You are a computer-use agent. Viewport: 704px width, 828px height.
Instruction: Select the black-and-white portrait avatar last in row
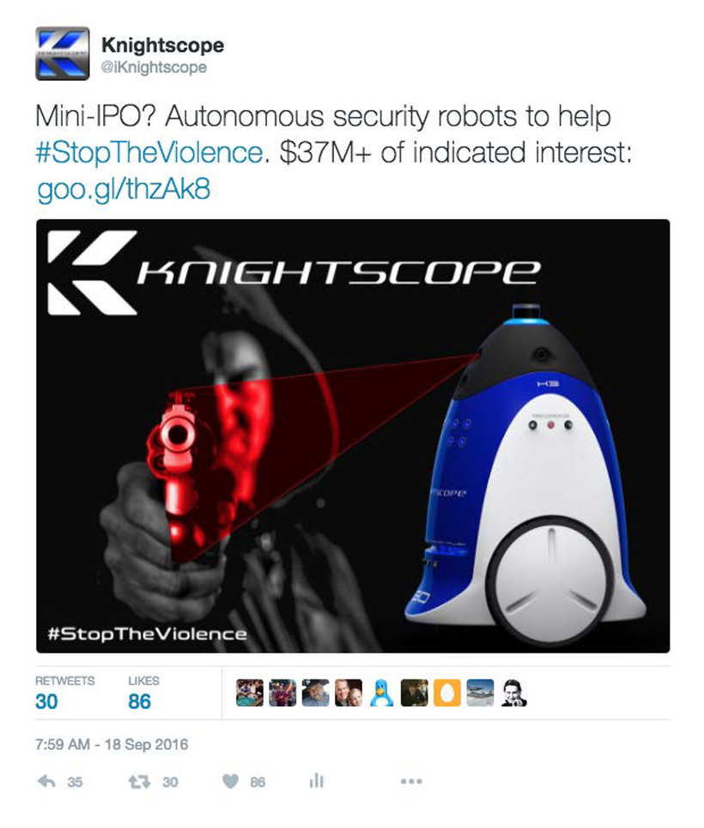click(513, 693)
